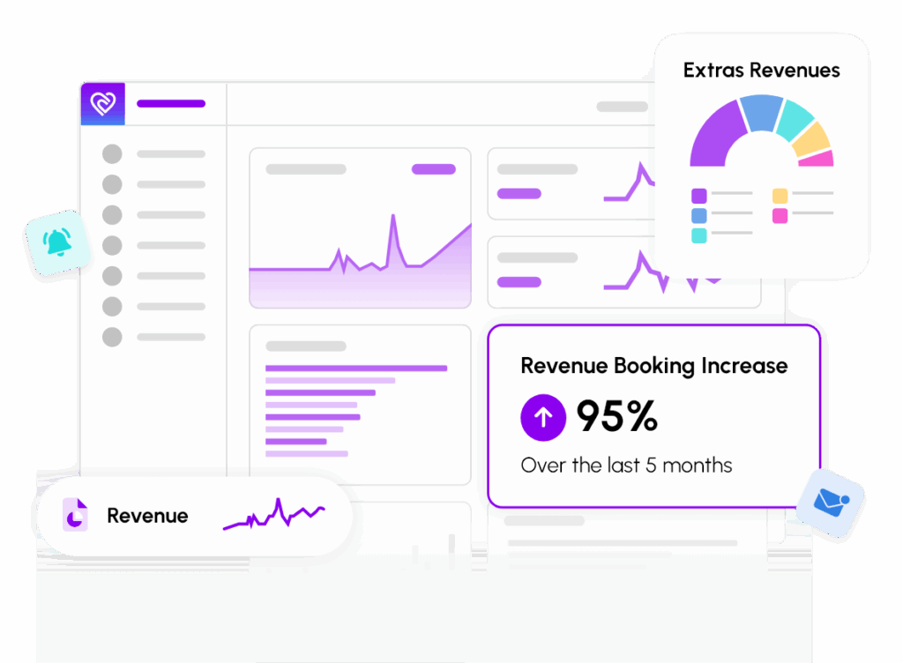Click the Revenue Booking Increase heading
903x663 pixels.
[653, 366]
